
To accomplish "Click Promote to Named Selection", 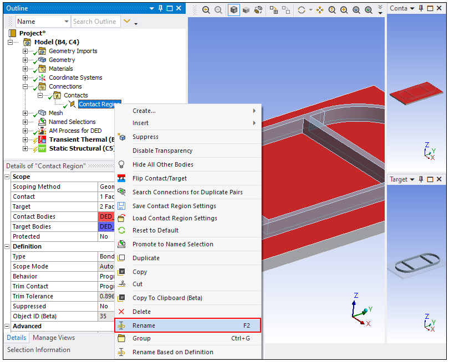I will 172,244.
